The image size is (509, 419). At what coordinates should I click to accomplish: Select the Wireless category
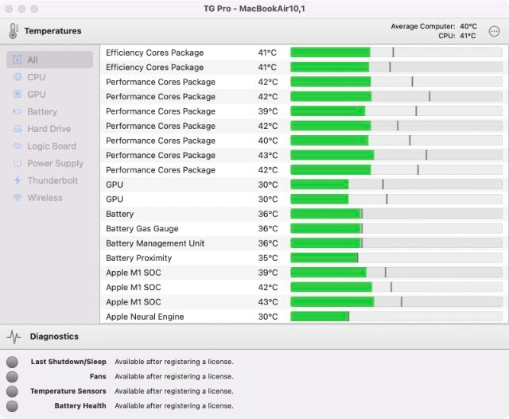49,198
